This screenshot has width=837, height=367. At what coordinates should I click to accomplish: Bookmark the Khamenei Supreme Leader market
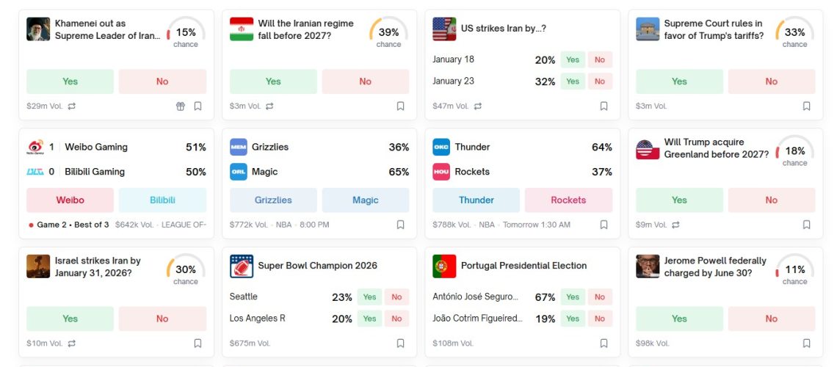[198, 106]
